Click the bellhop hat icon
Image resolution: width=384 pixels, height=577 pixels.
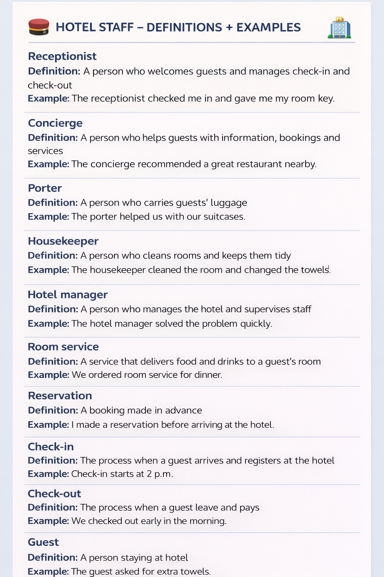pos(39,27)
